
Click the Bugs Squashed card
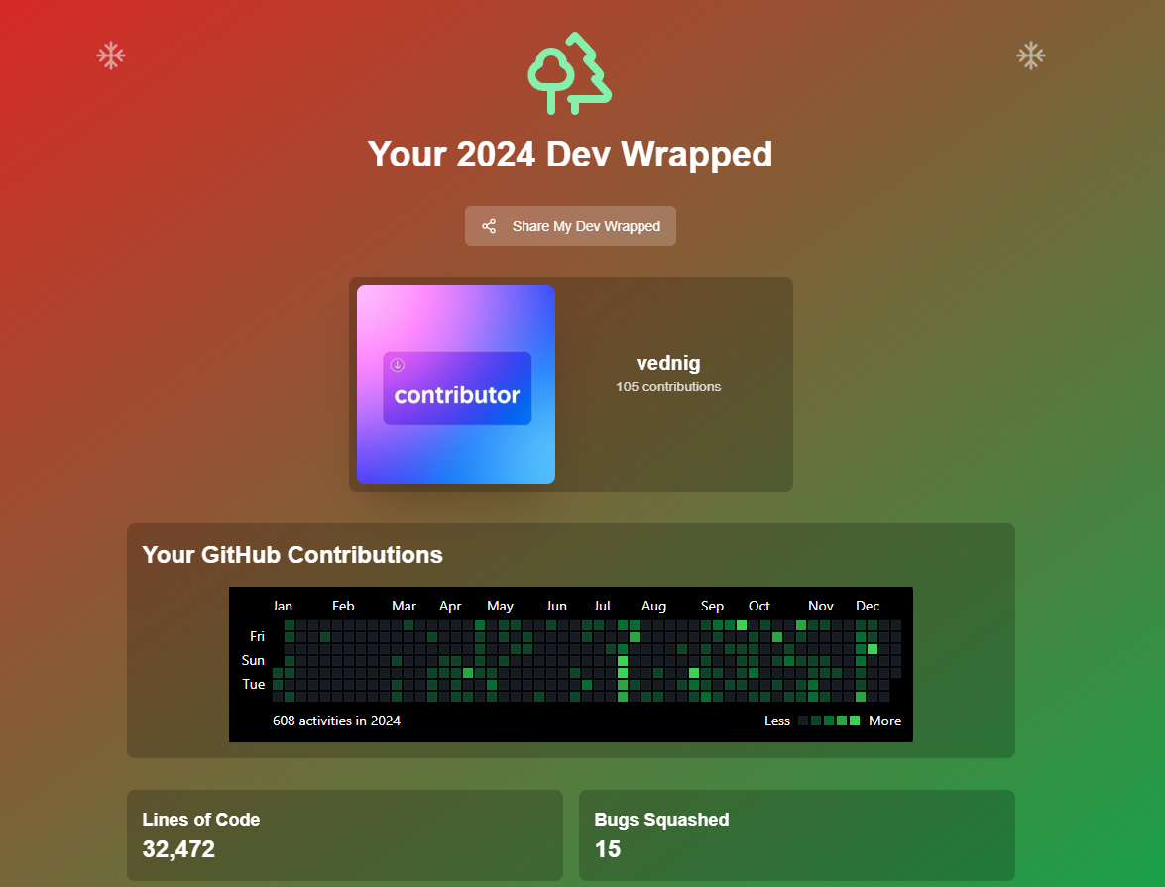tap(796, 835)
